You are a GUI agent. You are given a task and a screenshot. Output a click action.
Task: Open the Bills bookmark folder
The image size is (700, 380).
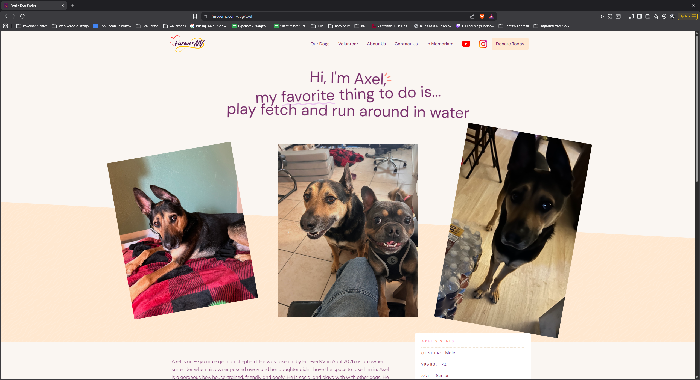tap(317, 26)
